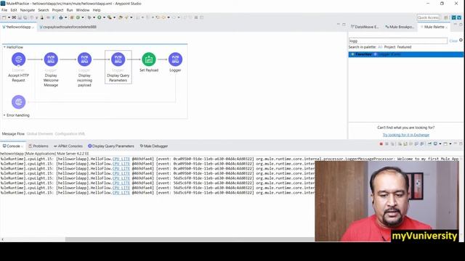
Task: Switch to the csvpayloadtosalesforcedelete888 editor tab
Action: pyautogui.click(x=68, y=27)
